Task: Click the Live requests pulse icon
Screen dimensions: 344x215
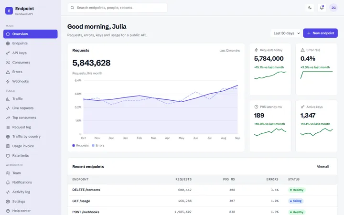Action: [x=8, y=108]
